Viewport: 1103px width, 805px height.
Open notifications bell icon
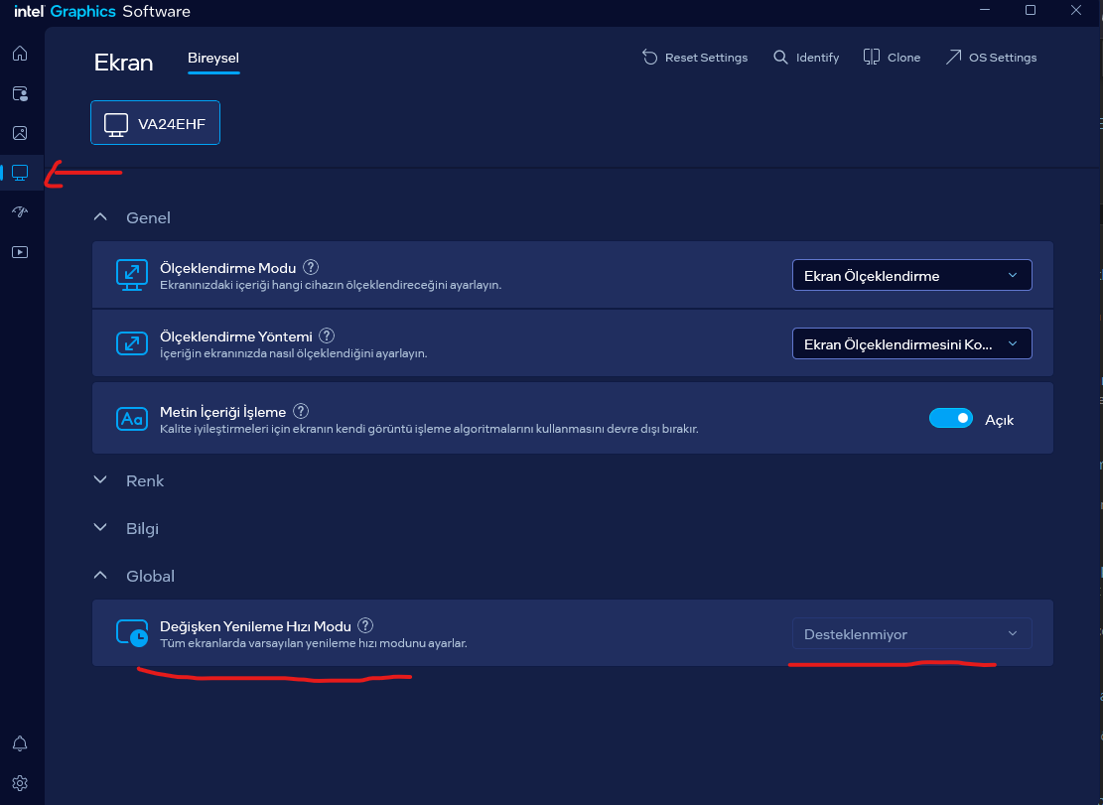click(x=20, y=743)
